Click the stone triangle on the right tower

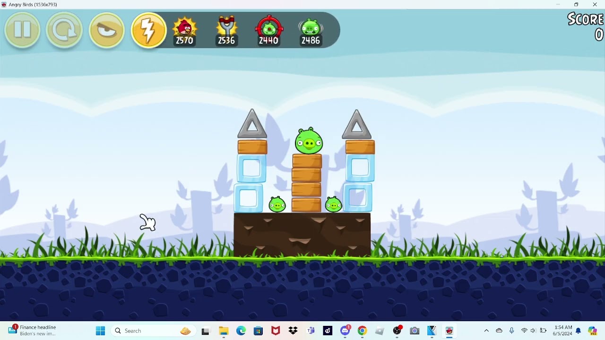click(x=357, y=125)
